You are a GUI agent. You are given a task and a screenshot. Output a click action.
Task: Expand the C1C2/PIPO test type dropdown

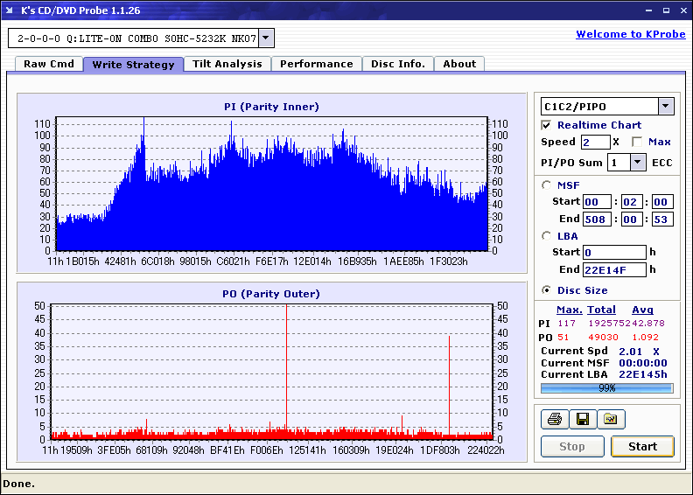(x=666, y=107)
